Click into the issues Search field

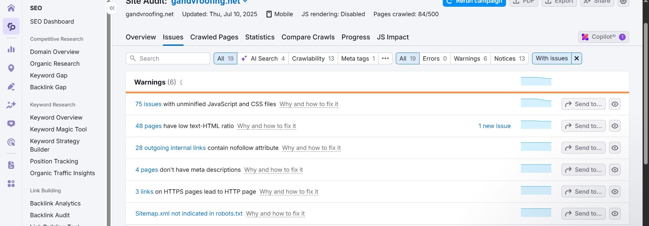tap(168, 58)
